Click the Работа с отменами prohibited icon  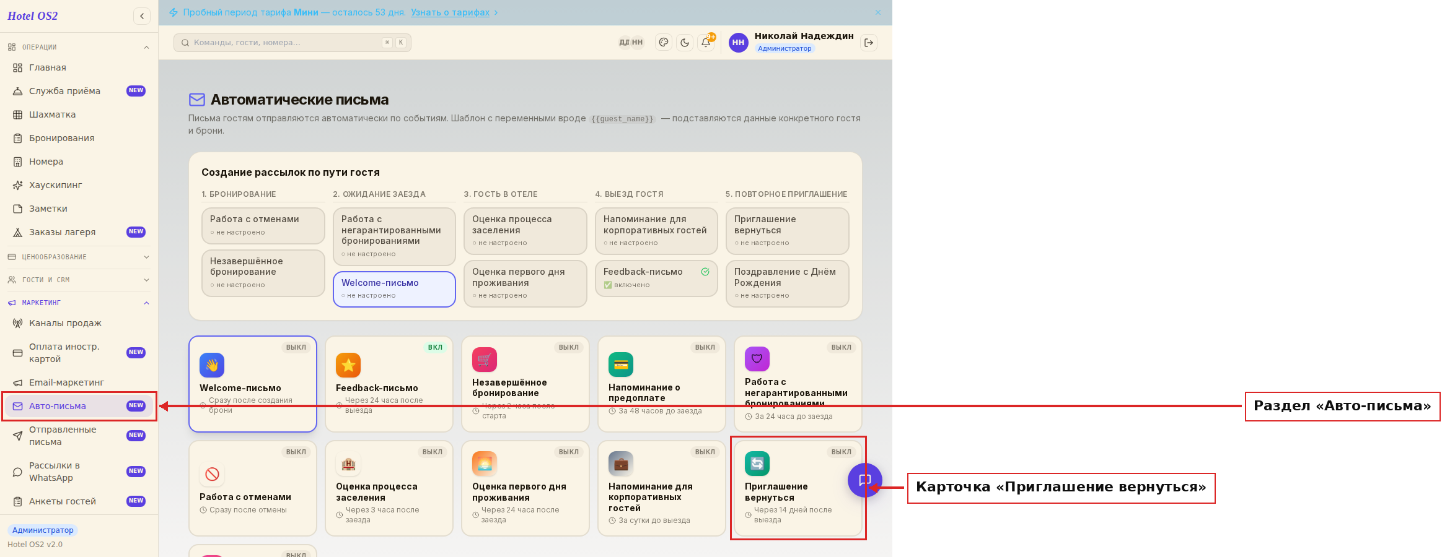pos(212,474)
